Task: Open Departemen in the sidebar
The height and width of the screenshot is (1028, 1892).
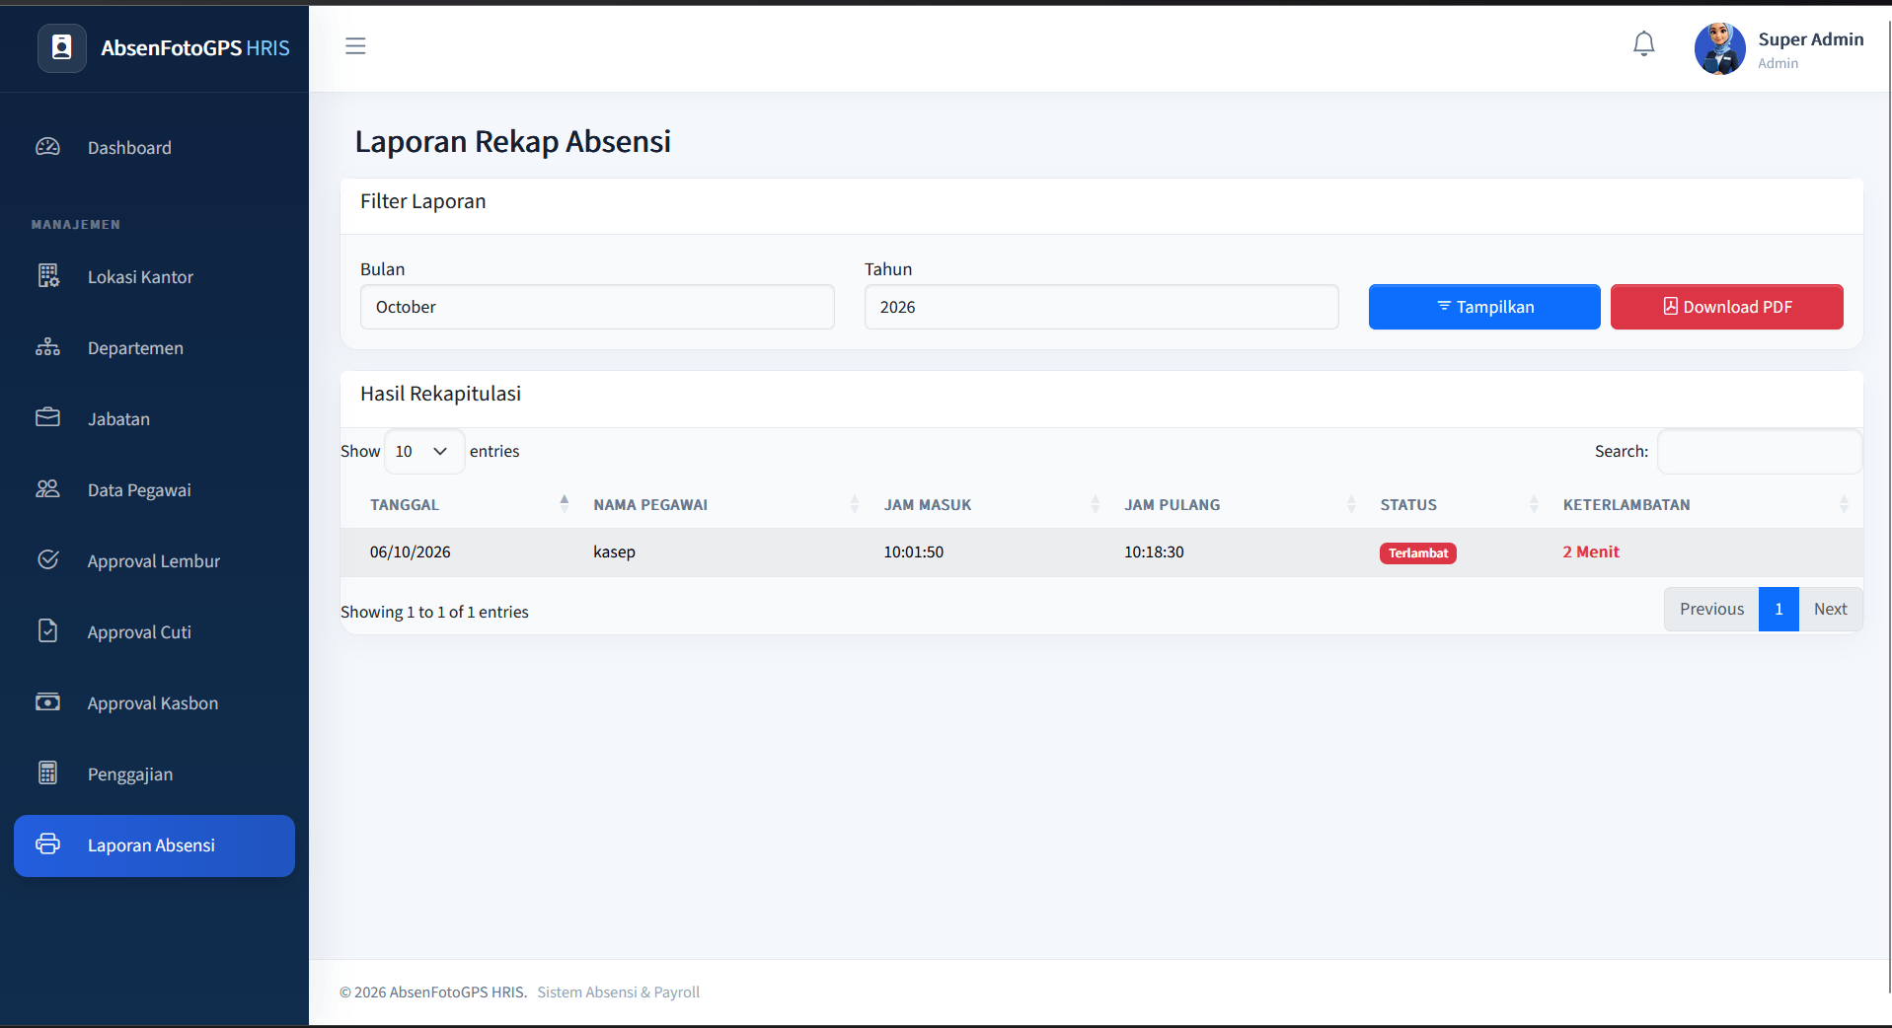Action: tap(154, 348)
